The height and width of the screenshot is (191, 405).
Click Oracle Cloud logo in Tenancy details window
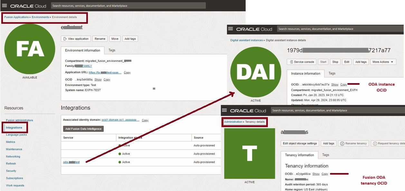tap(248, 110)
